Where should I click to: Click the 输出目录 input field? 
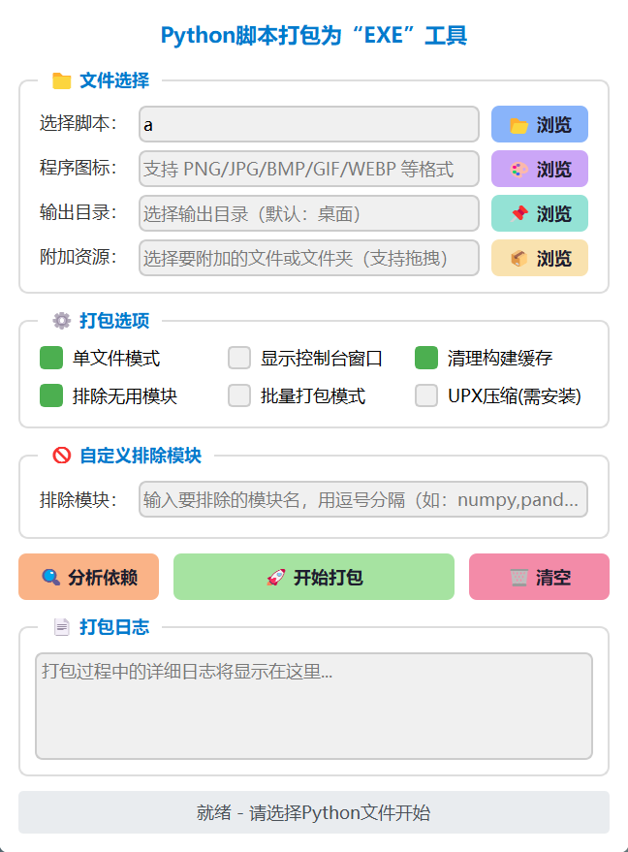(308, 213)
